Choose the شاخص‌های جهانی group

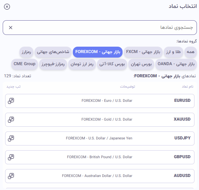pos(53,52)
